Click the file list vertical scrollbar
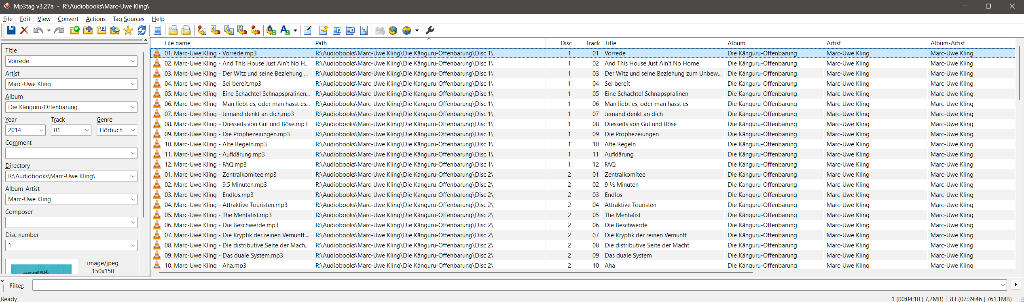Viewport: 1024px width, 302px height. pos(1019,73)
